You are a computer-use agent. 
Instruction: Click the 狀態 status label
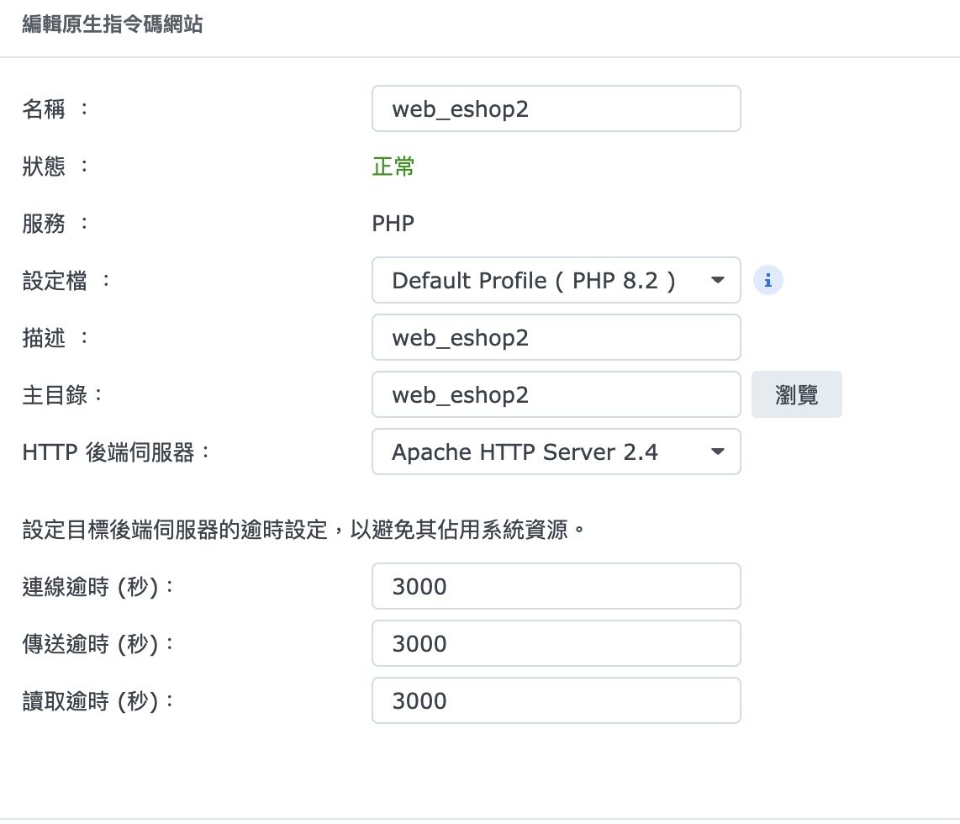click(45, 166)
